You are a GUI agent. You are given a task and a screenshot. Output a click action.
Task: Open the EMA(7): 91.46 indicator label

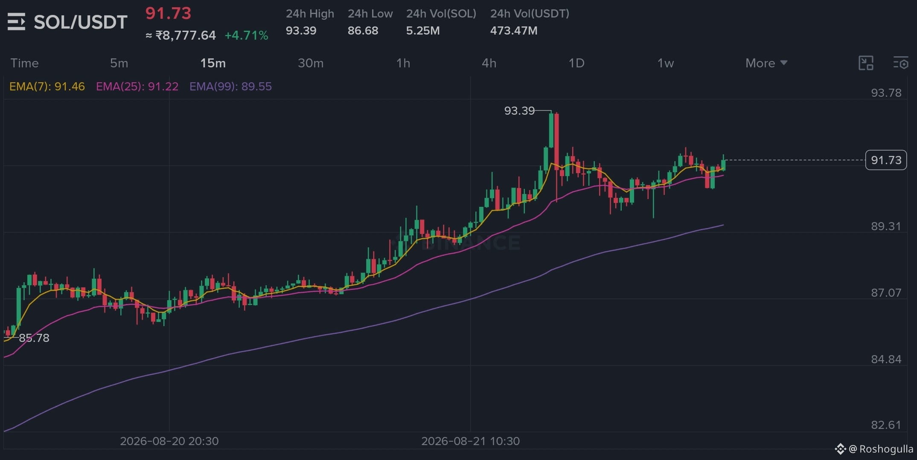point(47,87)
